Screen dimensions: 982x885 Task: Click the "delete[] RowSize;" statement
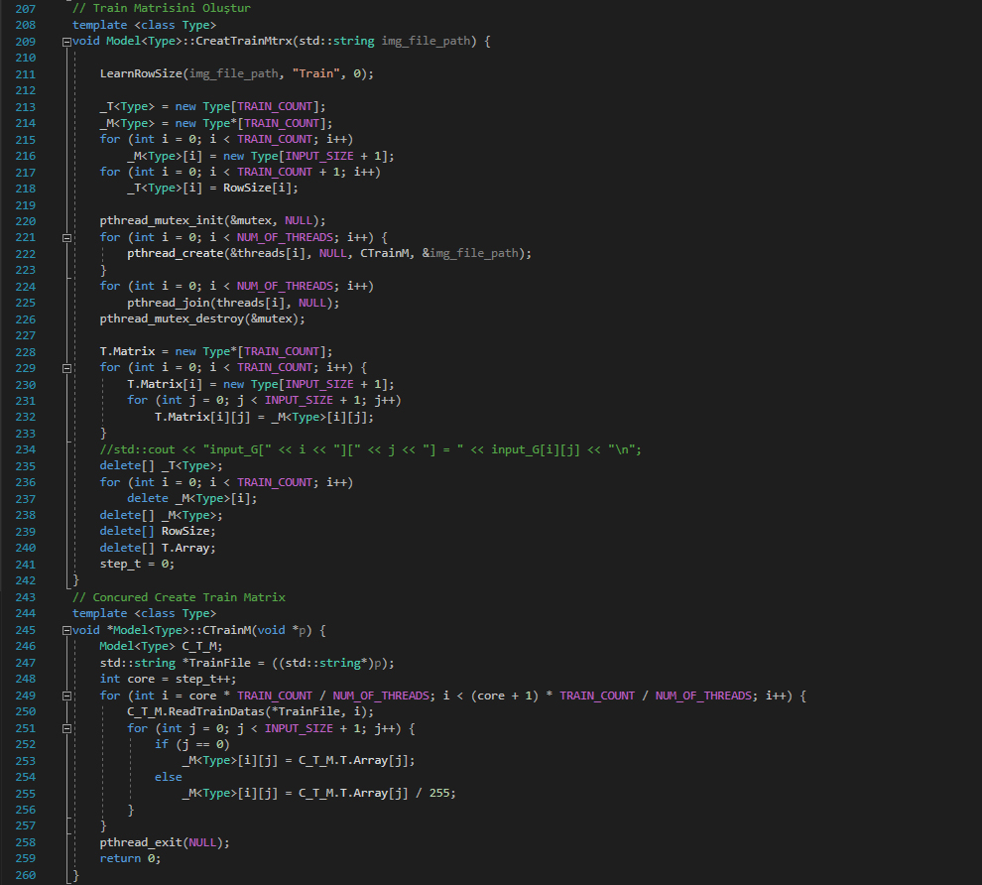coord(157,531)
